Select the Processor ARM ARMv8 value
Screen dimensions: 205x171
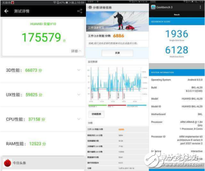191,125
